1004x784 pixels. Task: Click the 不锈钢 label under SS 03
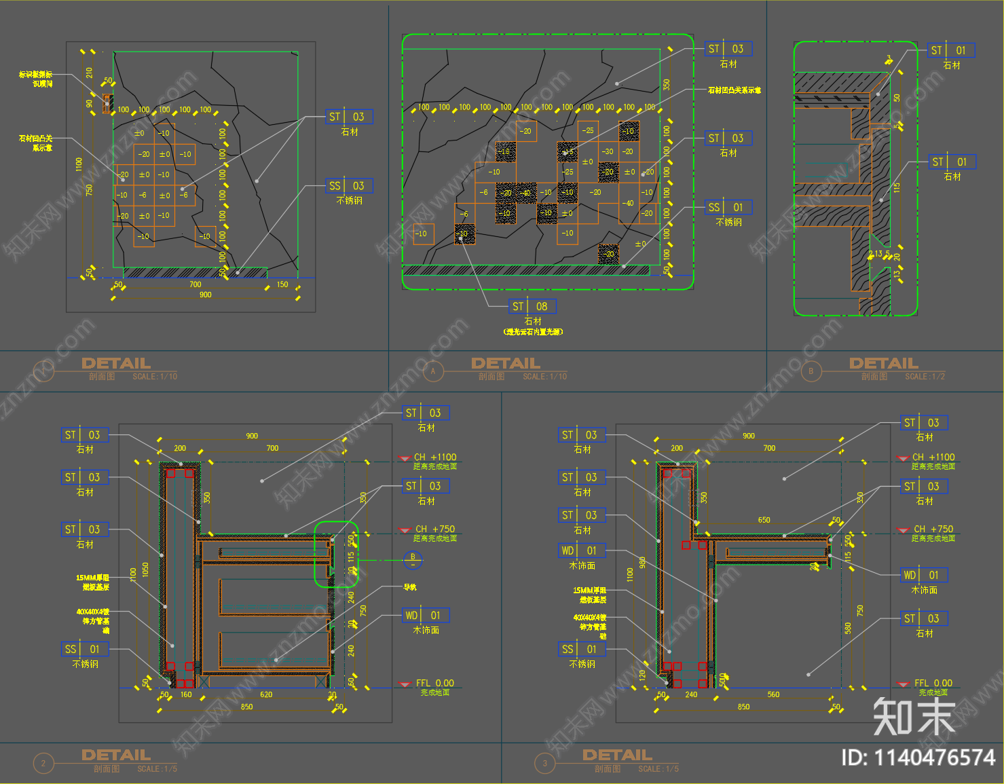click(x=349, y=201)
